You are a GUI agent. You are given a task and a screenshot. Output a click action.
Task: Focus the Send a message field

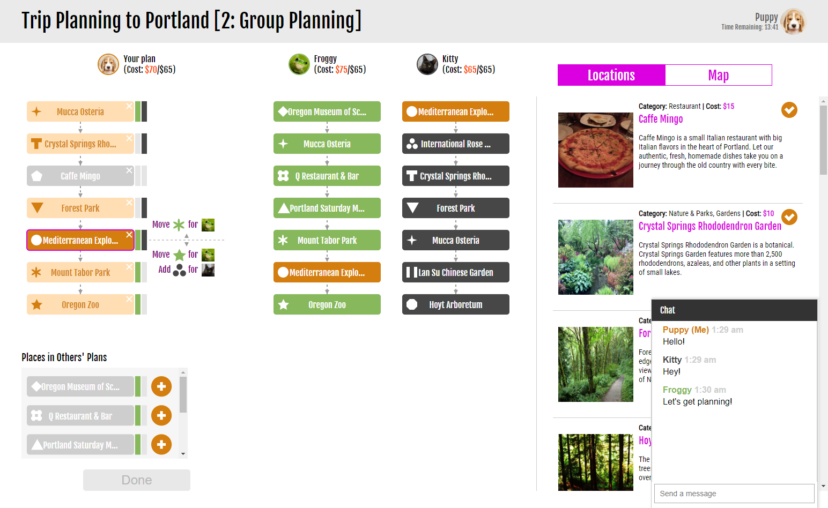pos(734,494)
